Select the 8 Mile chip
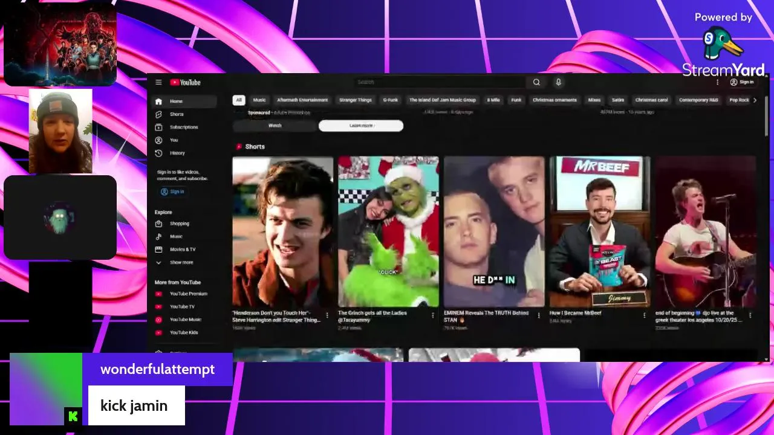 (493, 100)
